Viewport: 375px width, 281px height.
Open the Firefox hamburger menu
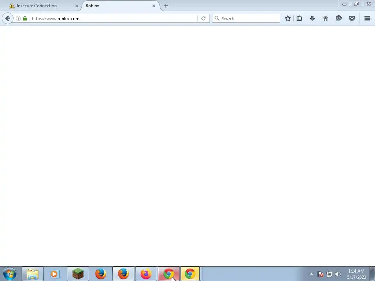pyautogui.click(x=367, y=18)
